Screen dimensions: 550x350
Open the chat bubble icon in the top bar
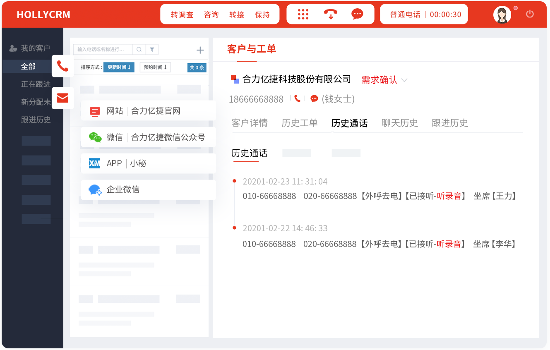coord(357,14)
